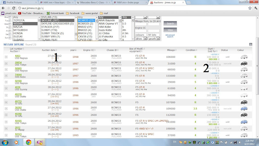This screenshot has width=259, height=146.
Task: Click the blue car icon for lot 10195
Action: 244,122
